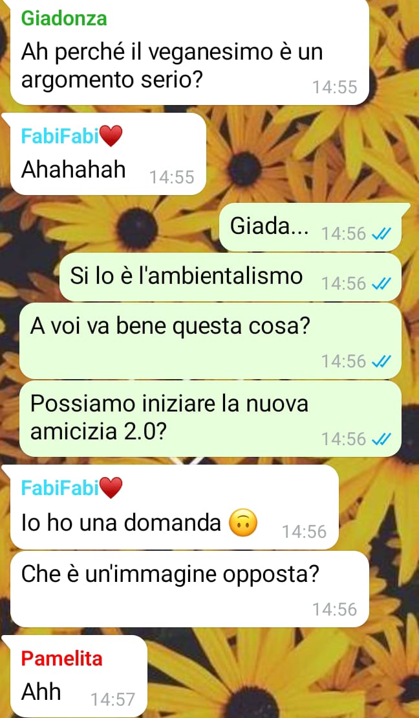Tap heart next to FabiFabi above 'Io ho una domanda'

tap(111, 488)
